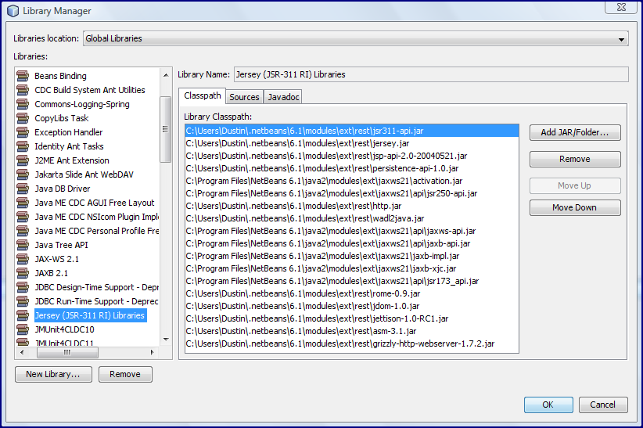Select the rome-0.9.jar classpath entry
The width and height of the screenshot is (643, 428).
point(352,293)
